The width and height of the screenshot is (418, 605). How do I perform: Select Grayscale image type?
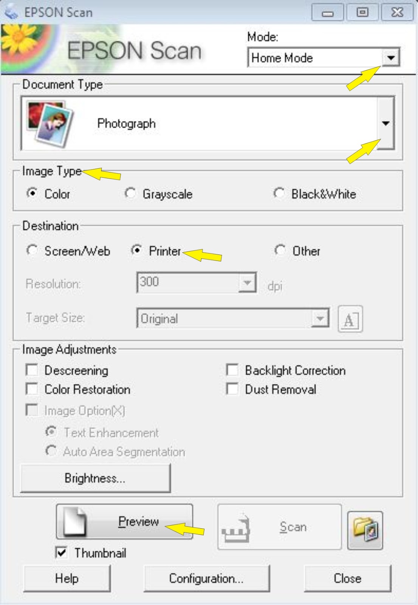click(130, 194)
